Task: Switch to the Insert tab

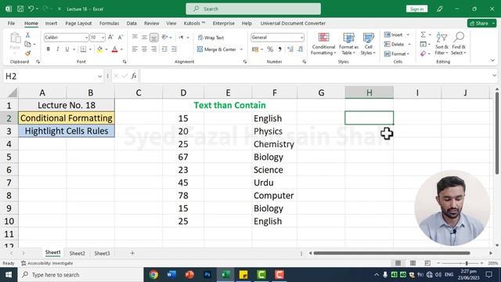Action: tap(51, 23)
